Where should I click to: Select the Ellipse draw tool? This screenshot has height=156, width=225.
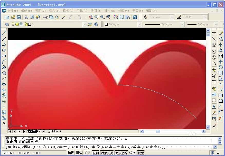click(x=4, y=84)
